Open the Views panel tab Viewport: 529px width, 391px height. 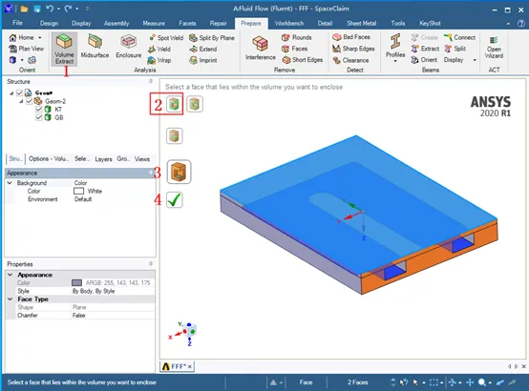click(142, 159)
